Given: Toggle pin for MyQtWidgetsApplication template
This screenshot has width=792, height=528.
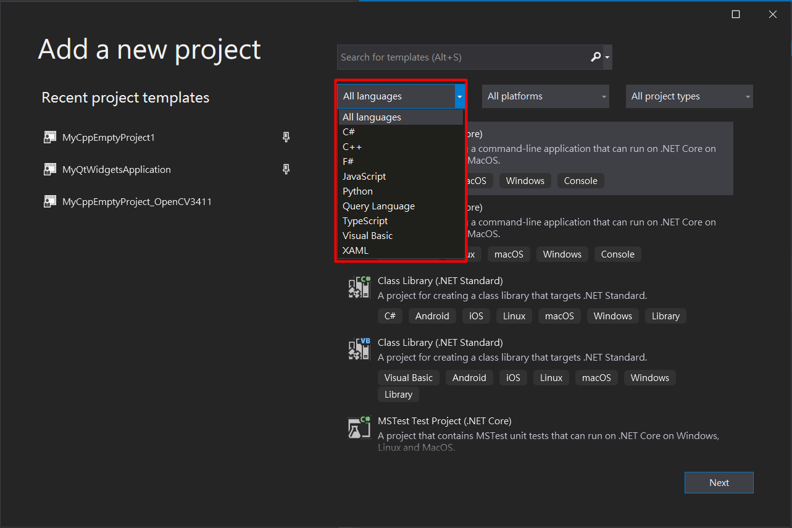Looking at the screenshot, I should (x=286, y=169).
